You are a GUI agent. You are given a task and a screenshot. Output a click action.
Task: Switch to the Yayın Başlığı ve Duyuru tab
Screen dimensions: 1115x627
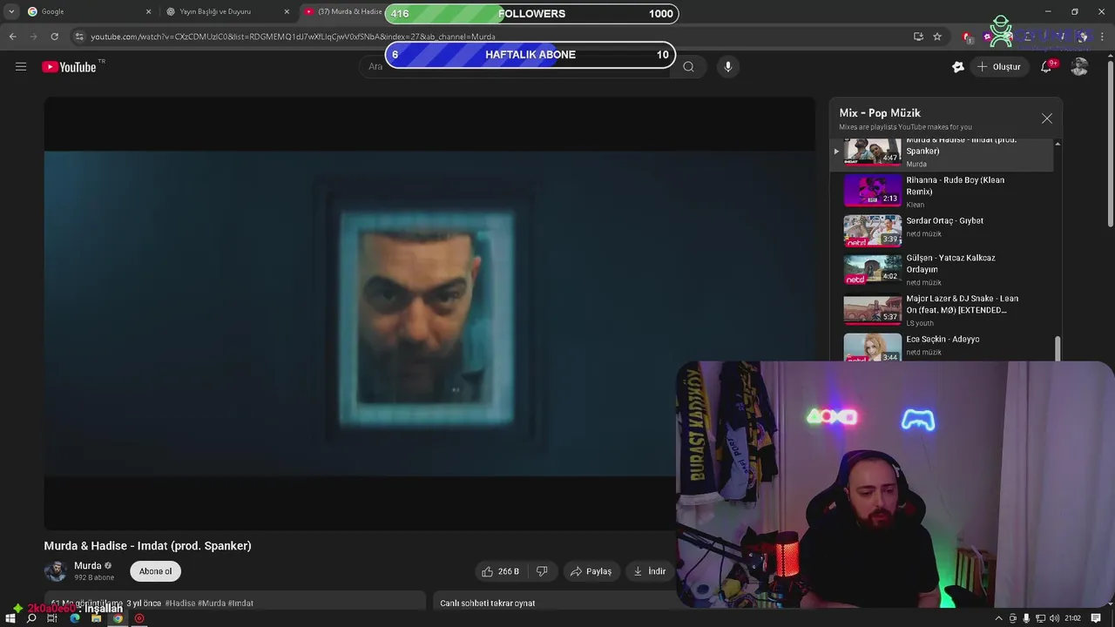click(x=226, y=11)
